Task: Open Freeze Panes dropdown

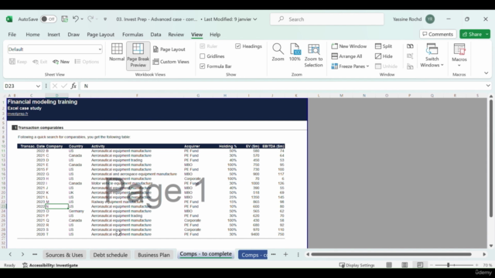Action: pyautogui.click(x=350, y=66)
